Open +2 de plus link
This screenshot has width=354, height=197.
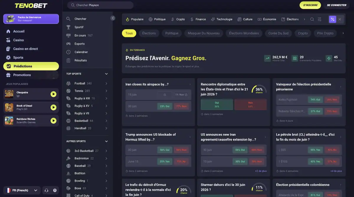(x=261, y=171)
